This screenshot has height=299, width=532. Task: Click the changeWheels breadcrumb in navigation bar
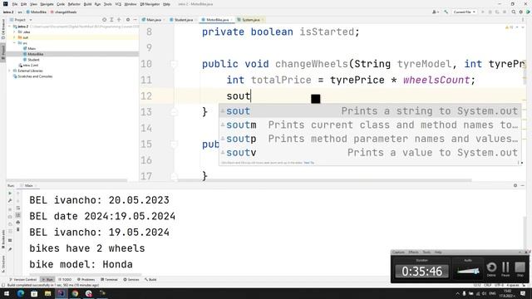[x=64, y=12]
